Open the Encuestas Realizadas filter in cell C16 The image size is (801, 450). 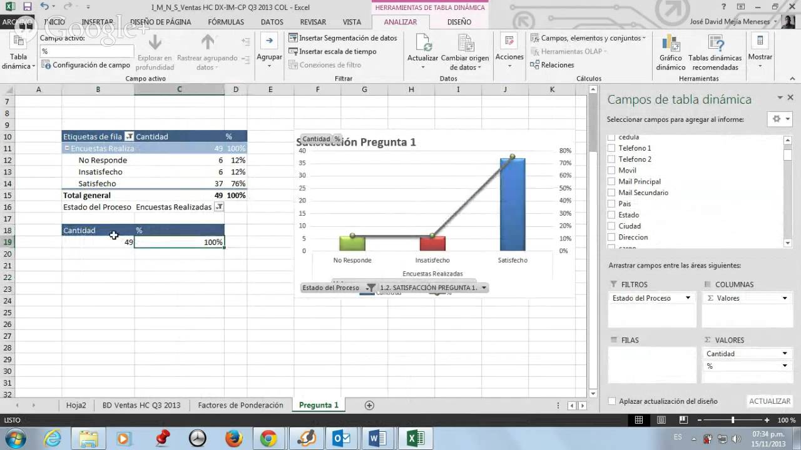point(219,207)
